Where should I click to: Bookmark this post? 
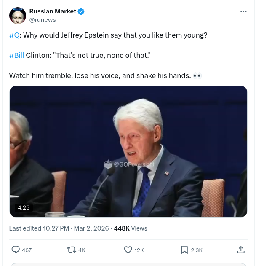click(184, 250)
